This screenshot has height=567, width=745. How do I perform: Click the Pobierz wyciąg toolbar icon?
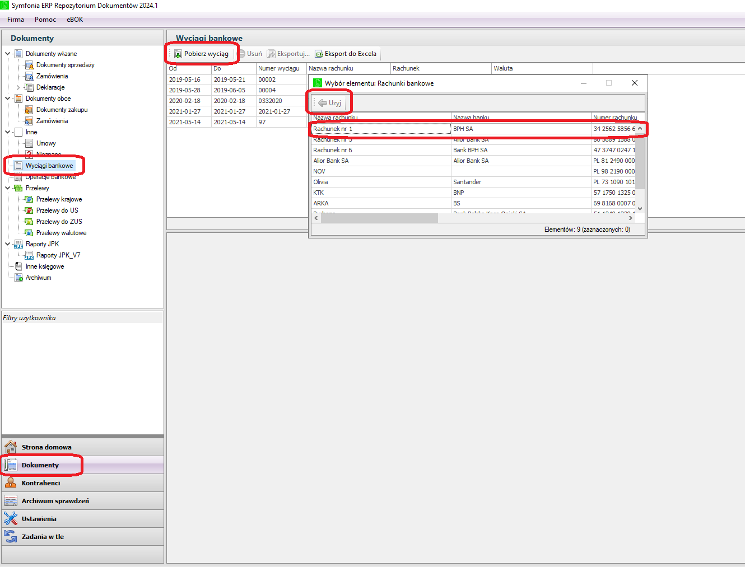[178, 54]
